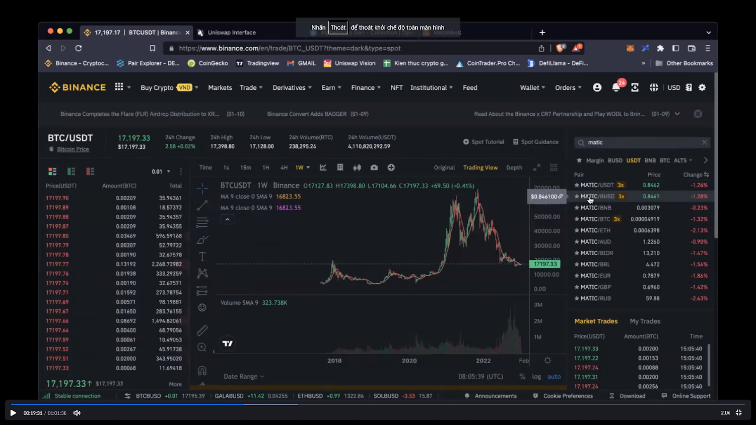Viewport: 756px width, 425px height.
Task: Switch to the Trading View chart tab
Action: point(480,168)
